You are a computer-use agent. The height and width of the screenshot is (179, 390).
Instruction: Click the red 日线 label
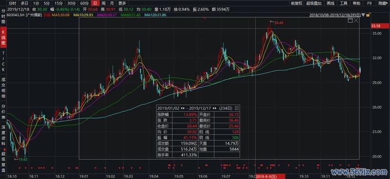click(x=47, y=15)
